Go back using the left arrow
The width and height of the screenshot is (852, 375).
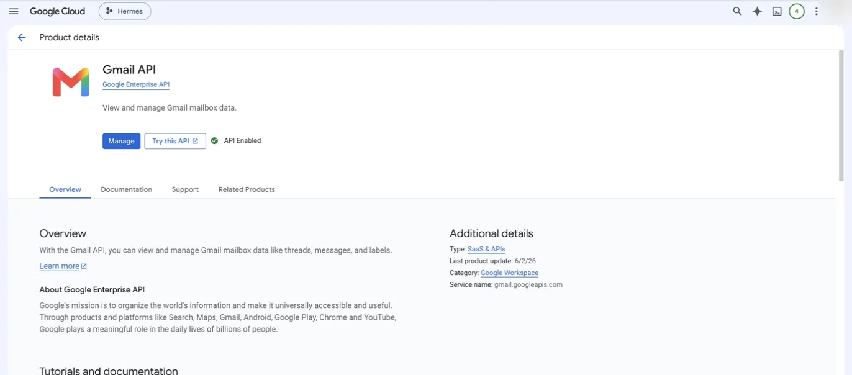pos(22,37)
